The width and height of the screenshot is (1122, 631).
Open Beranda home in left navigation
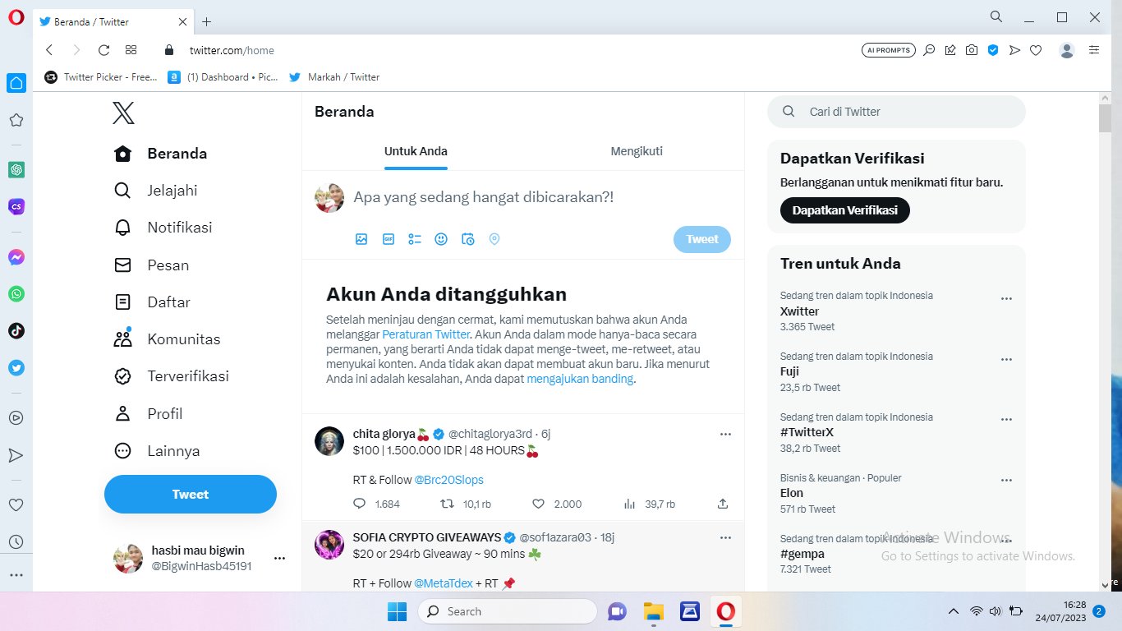160,154
